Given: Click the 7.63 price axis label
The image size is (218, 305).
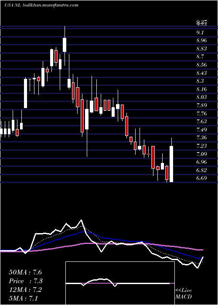Looking at the screenshot, I should pos(201,122).
